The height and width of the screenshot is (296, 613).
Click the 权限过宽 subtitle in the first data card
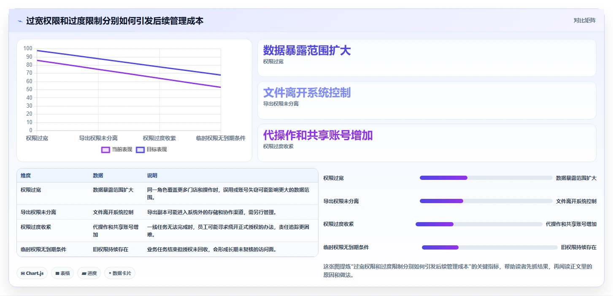pos(273,62)
